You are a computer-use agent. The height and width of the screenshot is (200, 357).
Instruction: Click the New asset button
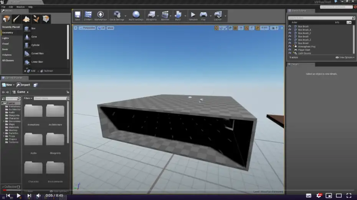click(x=8, y=85)
